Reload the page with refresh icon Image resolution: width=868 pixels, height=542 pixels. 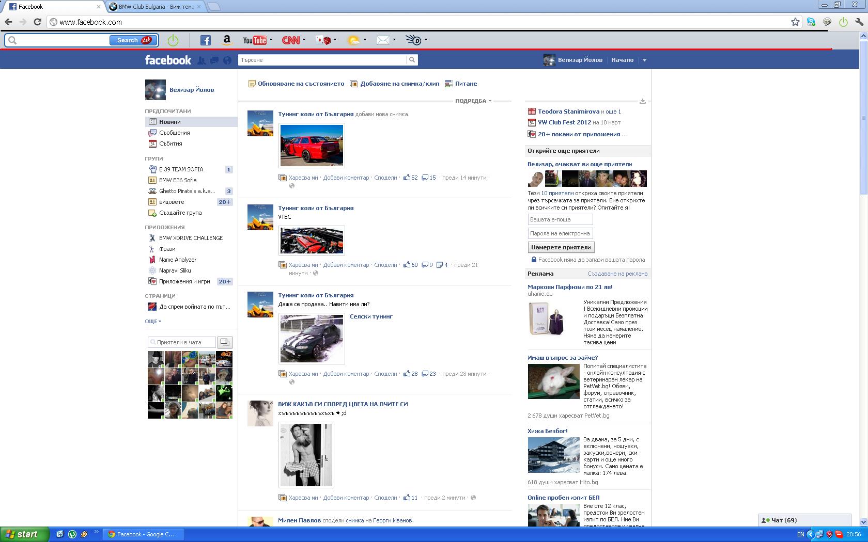[x=37, y=22]
